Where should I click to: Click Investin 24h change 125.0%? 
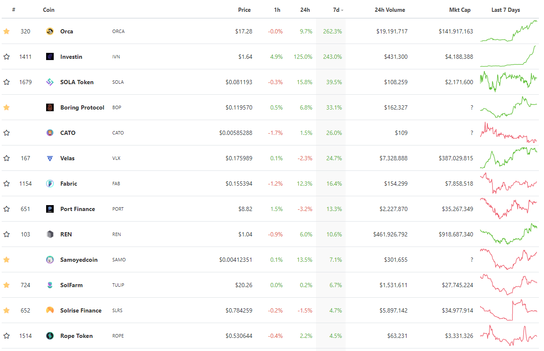(x=303, y=57)
